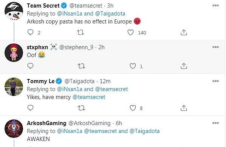This screenshot has width=226, height=147.
Task: Open Team Secret's snowman profile picture
Action: [14, 11]
